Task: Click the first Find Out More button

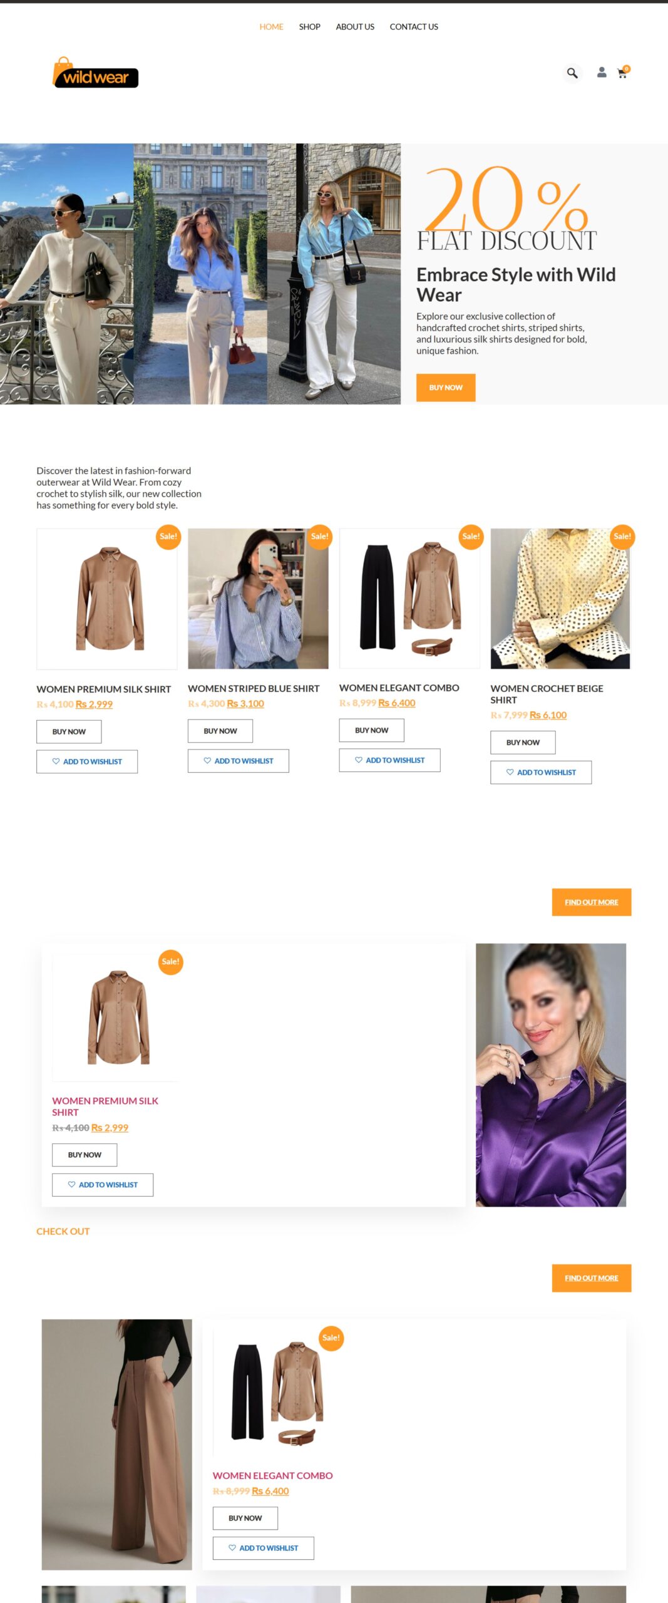Action: click(591, 902)
